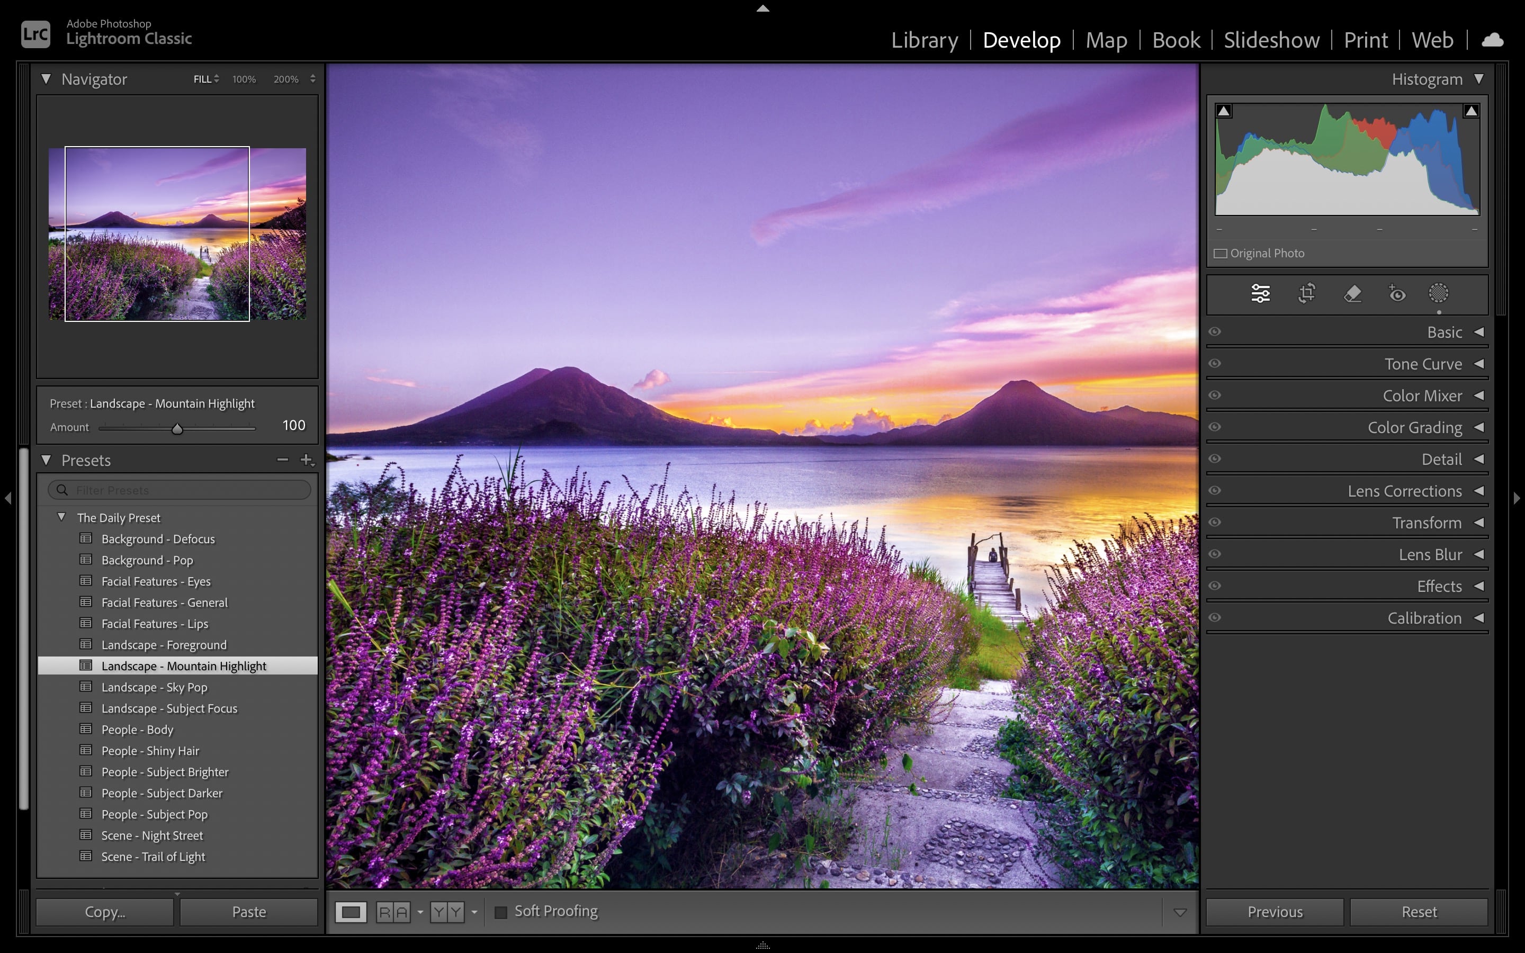Select the Masking tool icon
1525x953 pixels.
(1438, 293)
